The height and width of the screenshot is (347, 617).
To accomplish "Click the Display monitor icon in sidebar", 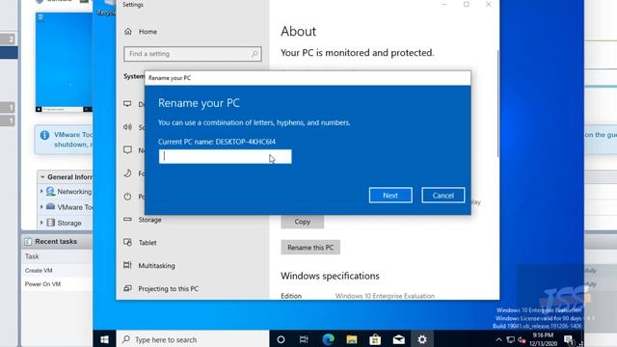I will click(127, 104).
